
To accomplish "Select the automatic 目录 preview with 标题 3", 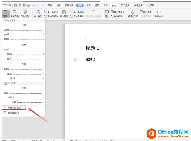I will click(x=24, y=95).
